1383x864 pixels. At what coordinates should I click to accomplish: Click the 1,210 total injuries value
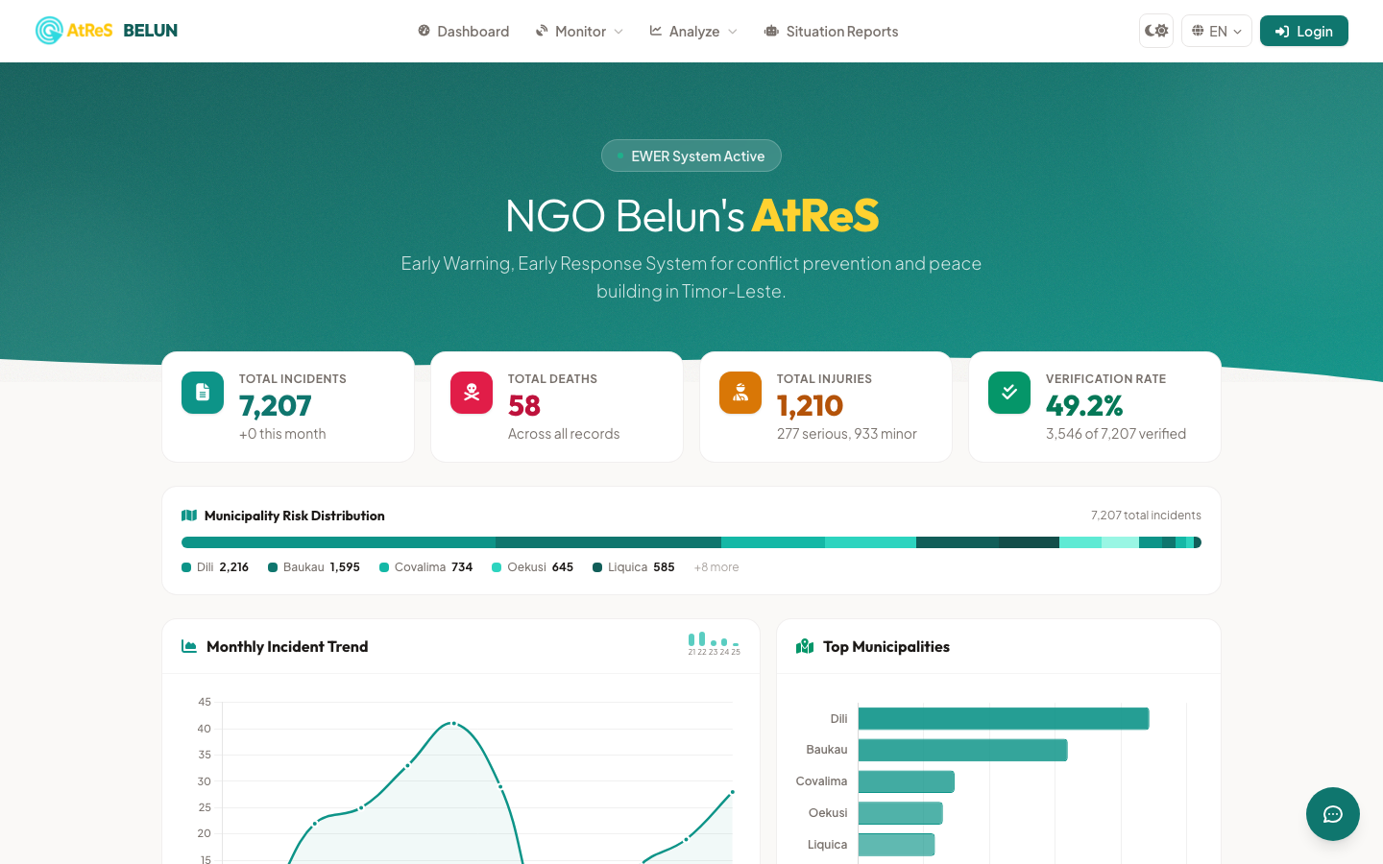pos(810,406)
